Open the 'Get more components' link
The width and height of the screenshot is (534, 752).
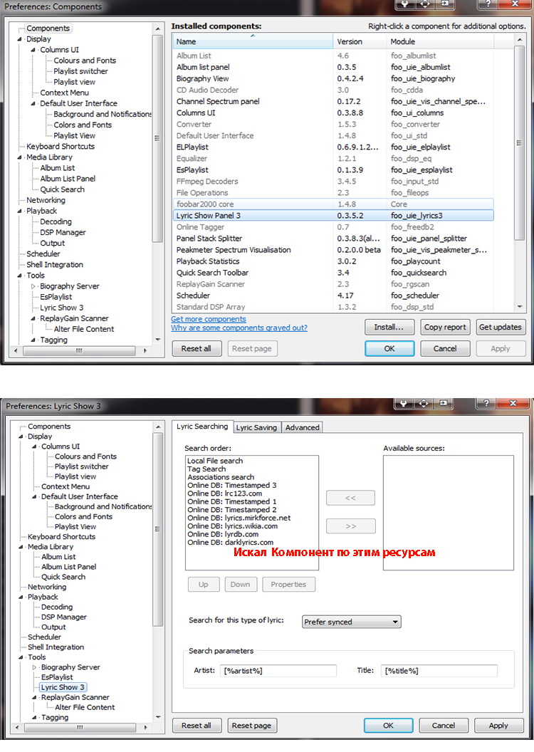(209, 320)
